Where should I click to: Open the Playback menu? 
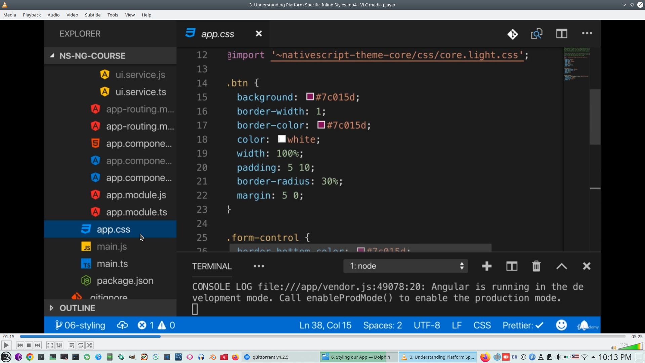[x=32, y=15]
